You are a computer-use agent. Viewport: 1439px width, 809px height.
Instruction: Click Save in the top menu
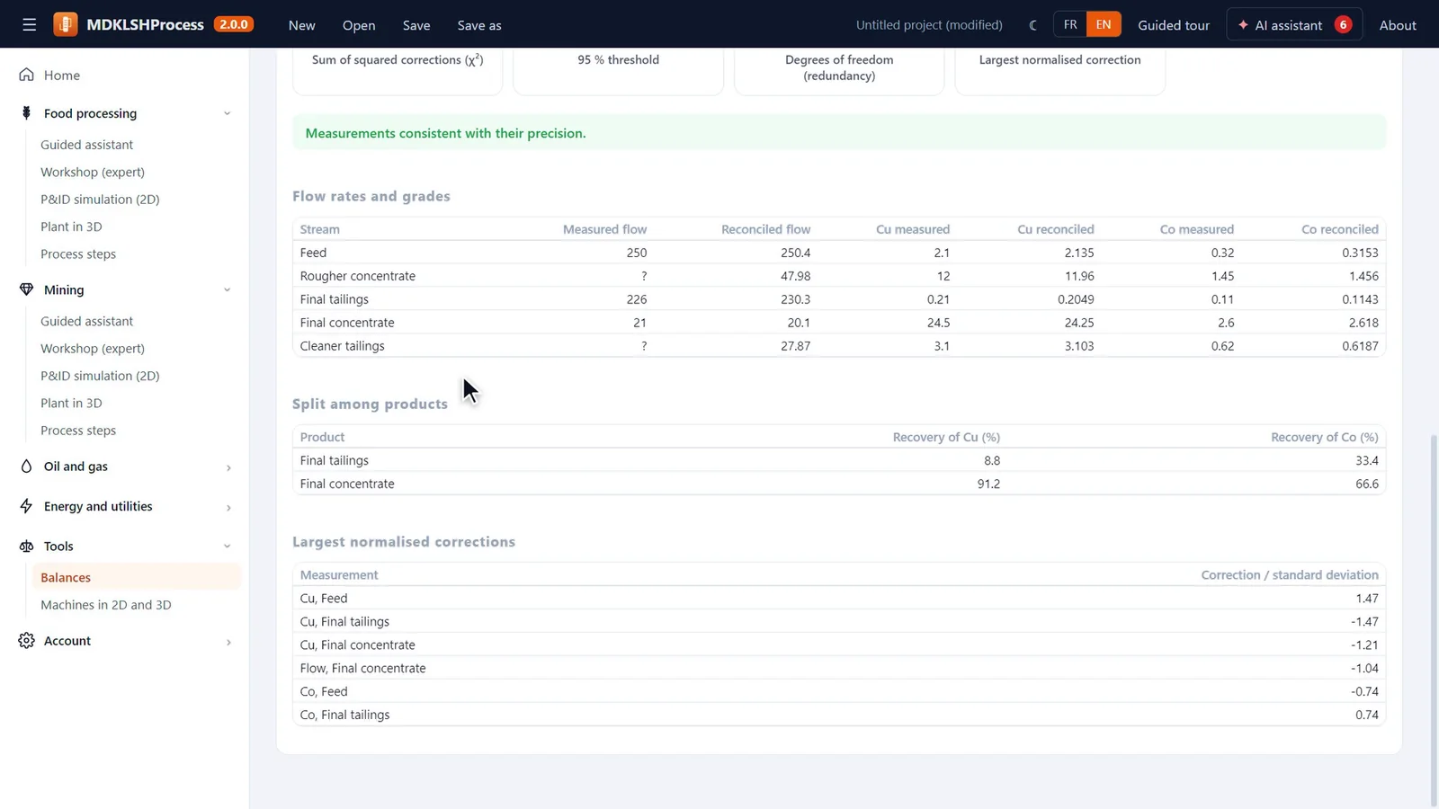(x=416, y=25)
